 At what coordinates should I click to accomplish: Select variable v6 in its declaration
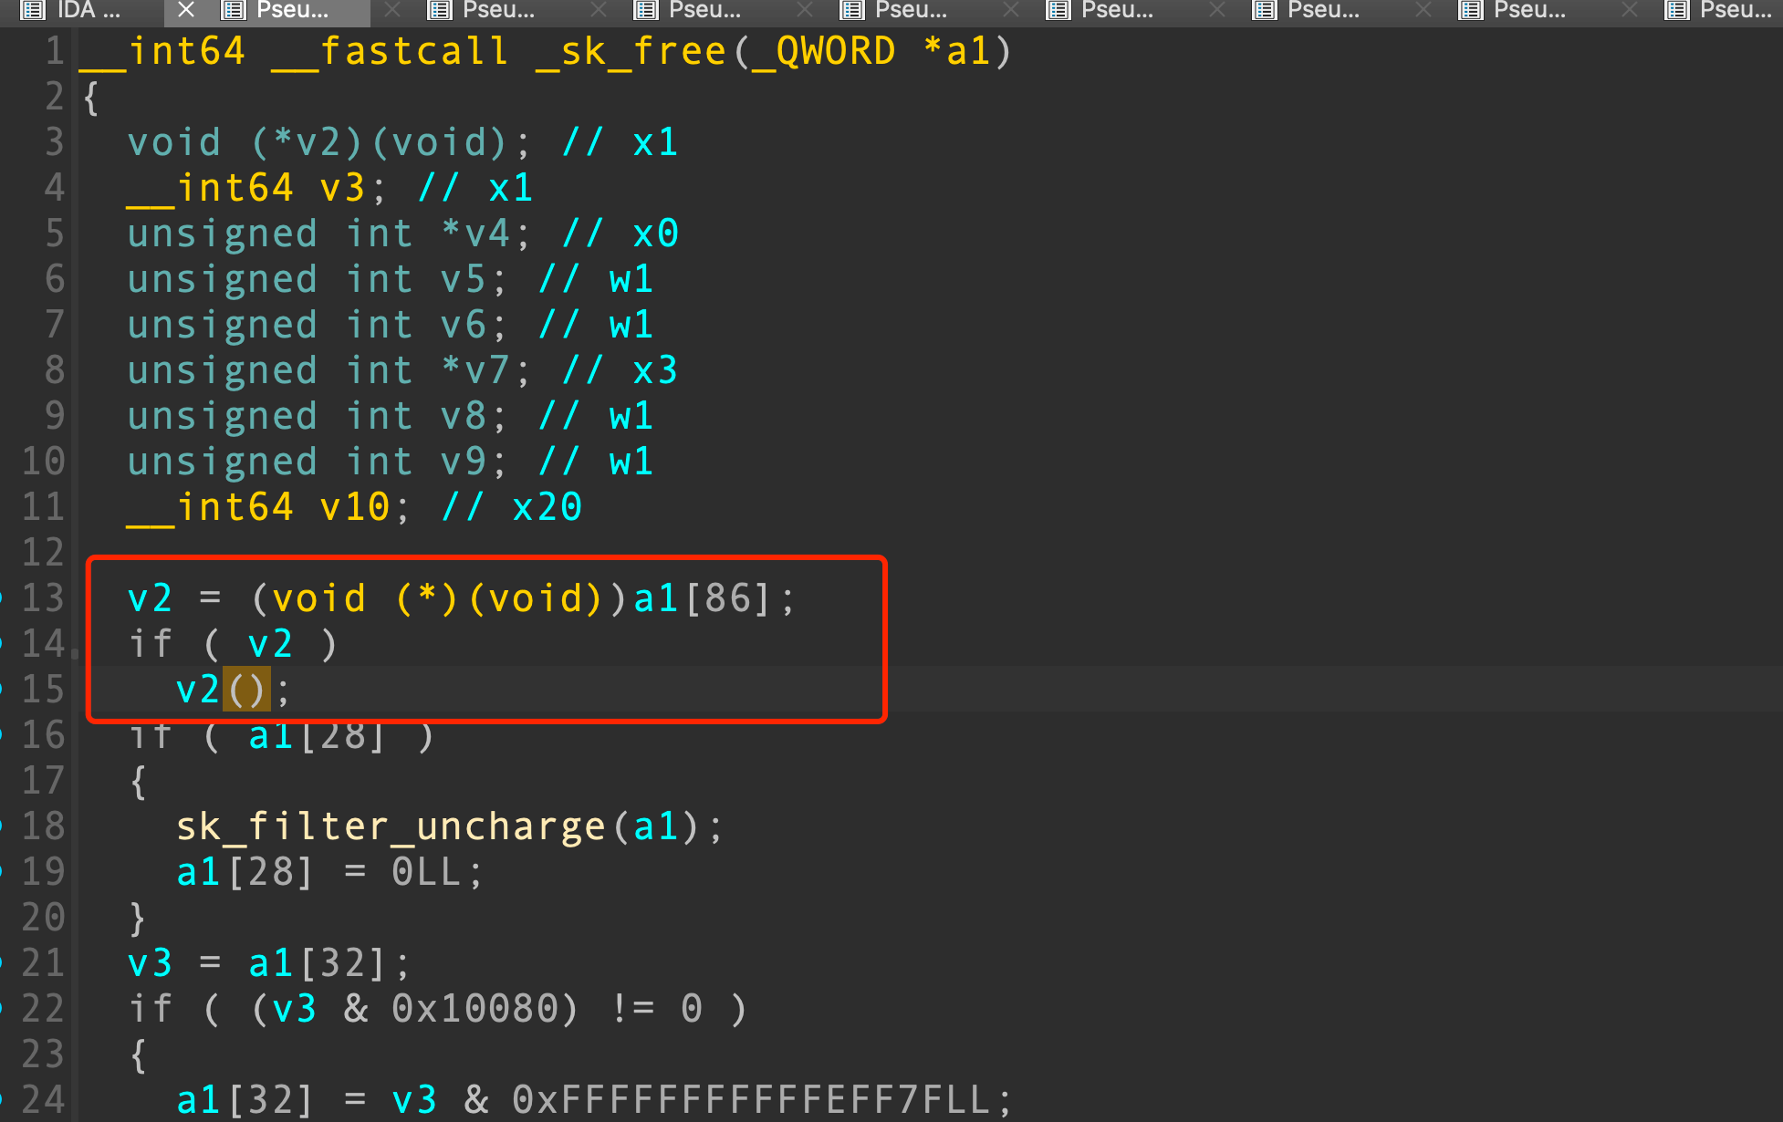tap(463, 325)
